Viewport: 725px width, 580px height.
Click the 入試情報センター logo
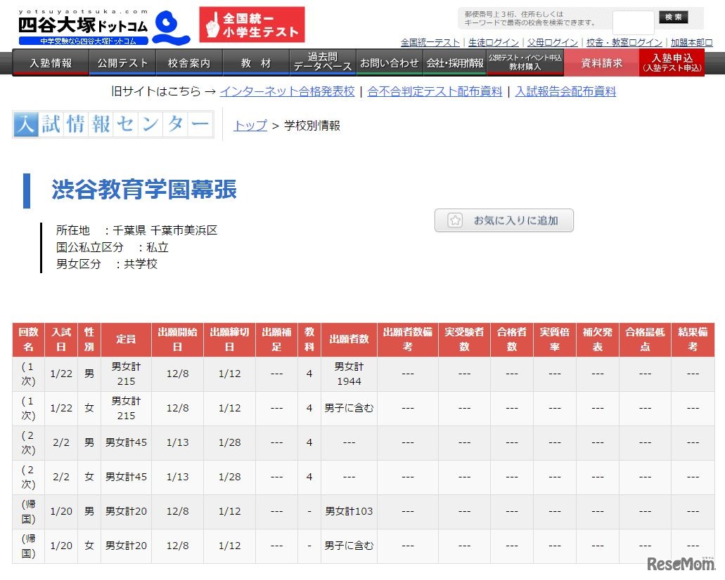(x=113, y=125)
